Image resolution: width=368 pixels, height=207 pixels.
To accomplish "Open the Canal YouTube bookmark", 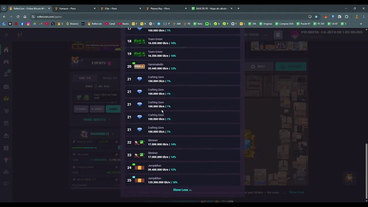I will (x=110, y=24).
